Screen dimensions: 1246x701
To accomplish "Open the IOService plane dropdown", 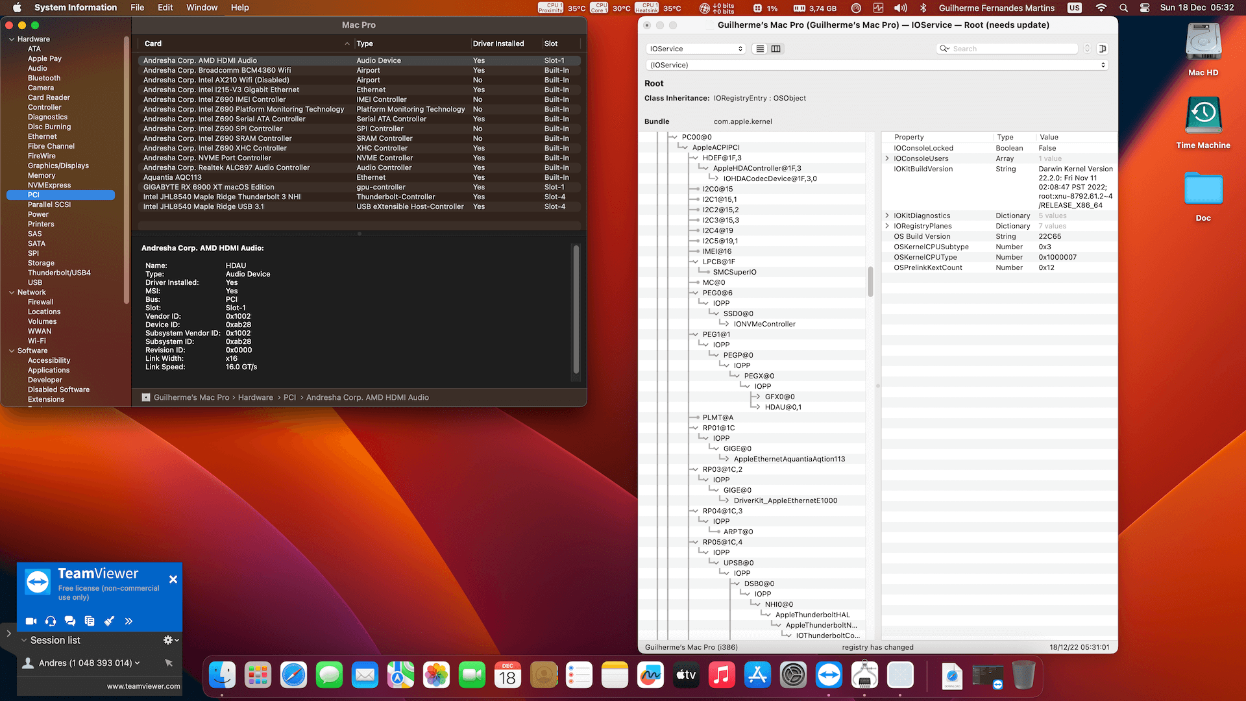I will (695, 49).
